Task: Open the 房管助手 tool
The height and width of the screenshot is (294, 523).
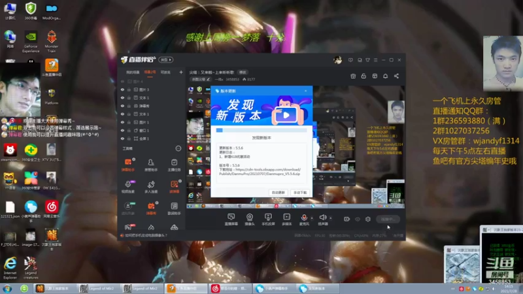Action: [151, 165]
